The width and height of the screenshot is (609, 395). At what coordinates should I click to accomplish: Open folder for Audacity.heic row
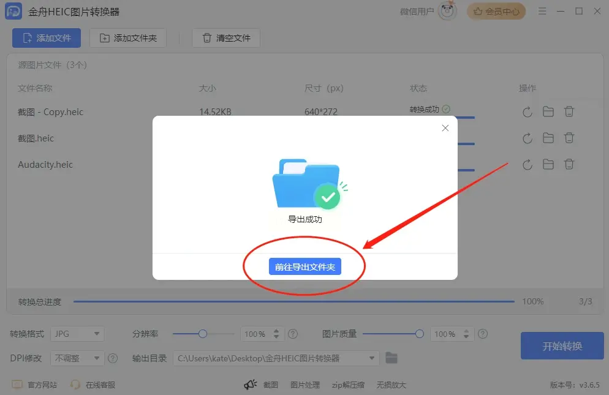[x=548, y=164]
